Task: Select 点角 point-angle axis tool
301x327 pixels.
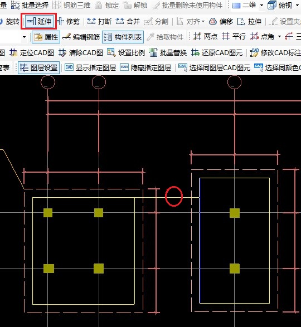Action: click(262, 37)
